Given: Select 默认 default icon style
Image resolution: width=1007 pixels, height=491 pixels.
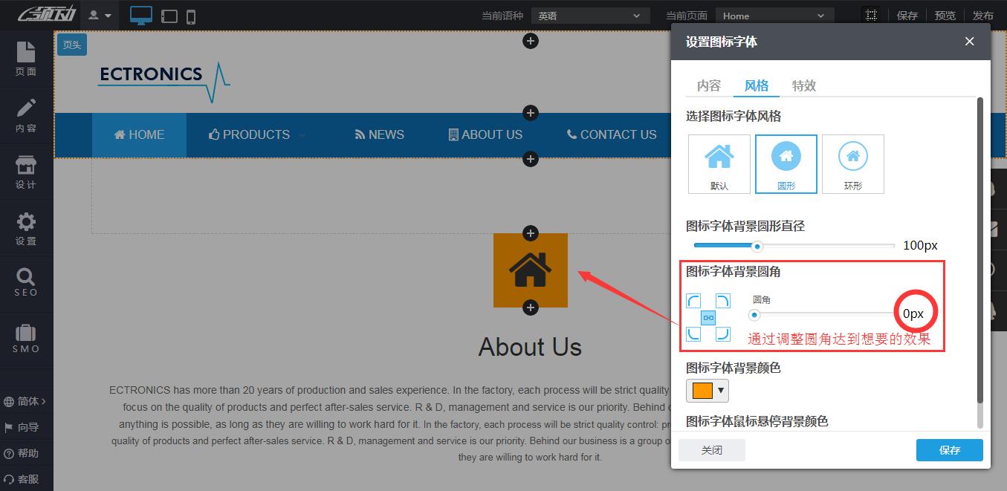Looking at the screenshot, I should click(719, 164).
